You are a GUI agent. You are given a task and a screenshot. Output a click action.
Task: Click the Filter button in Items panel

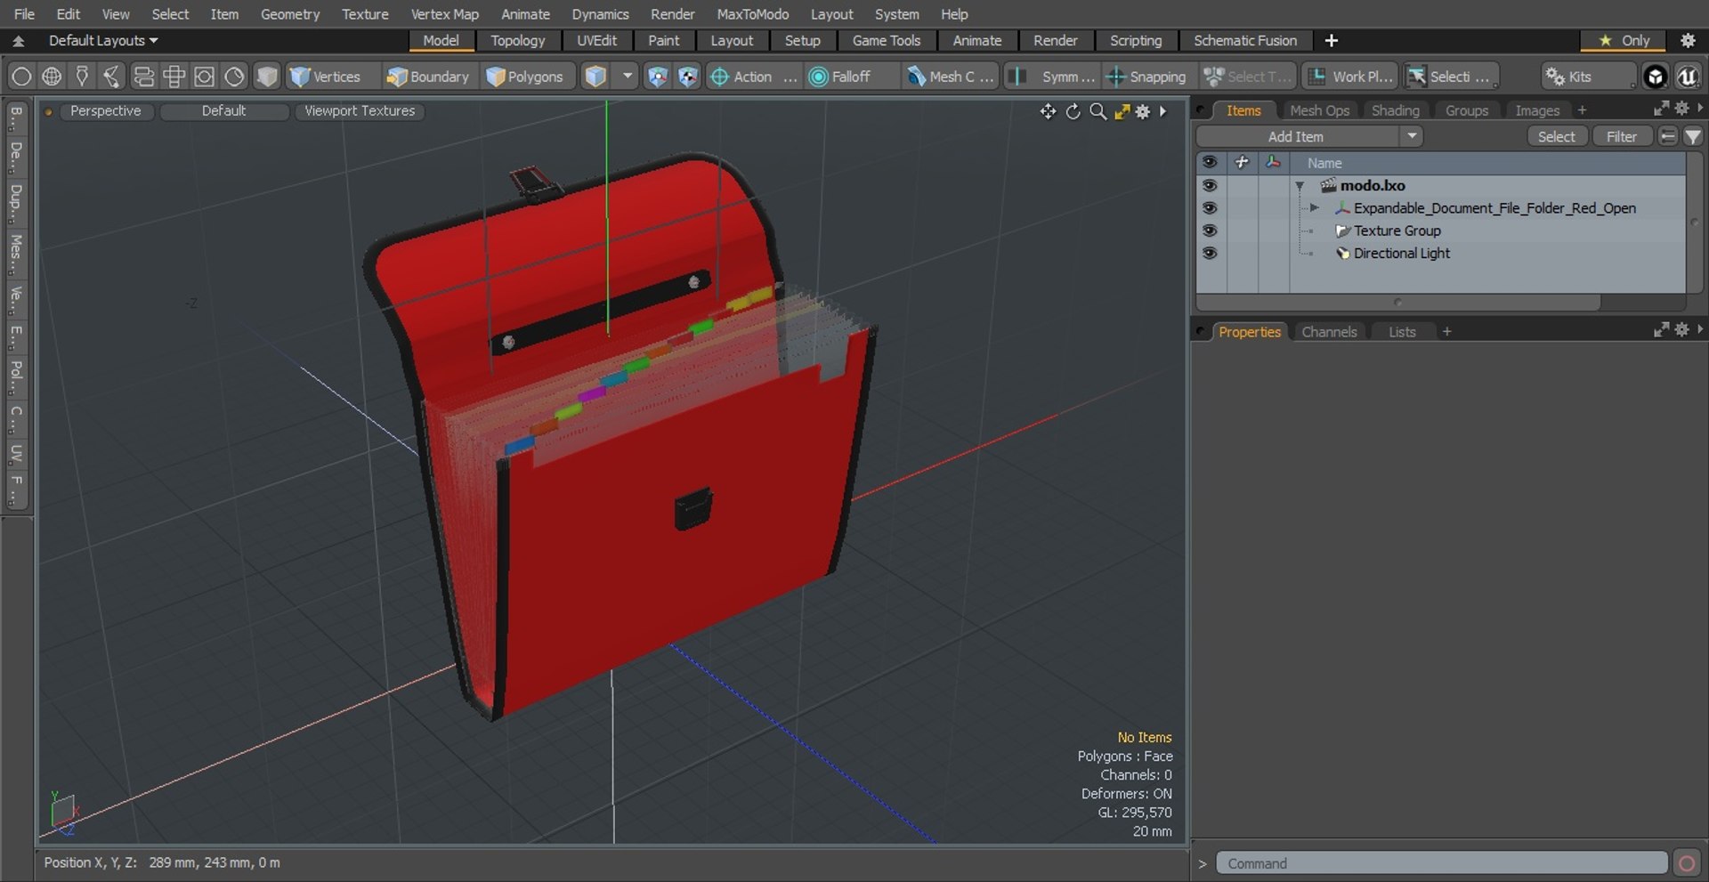click(x=1621, y=136)
